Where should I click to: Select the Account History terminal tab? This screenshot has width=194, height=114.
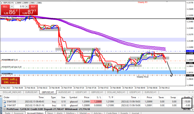tap(35, 113)
